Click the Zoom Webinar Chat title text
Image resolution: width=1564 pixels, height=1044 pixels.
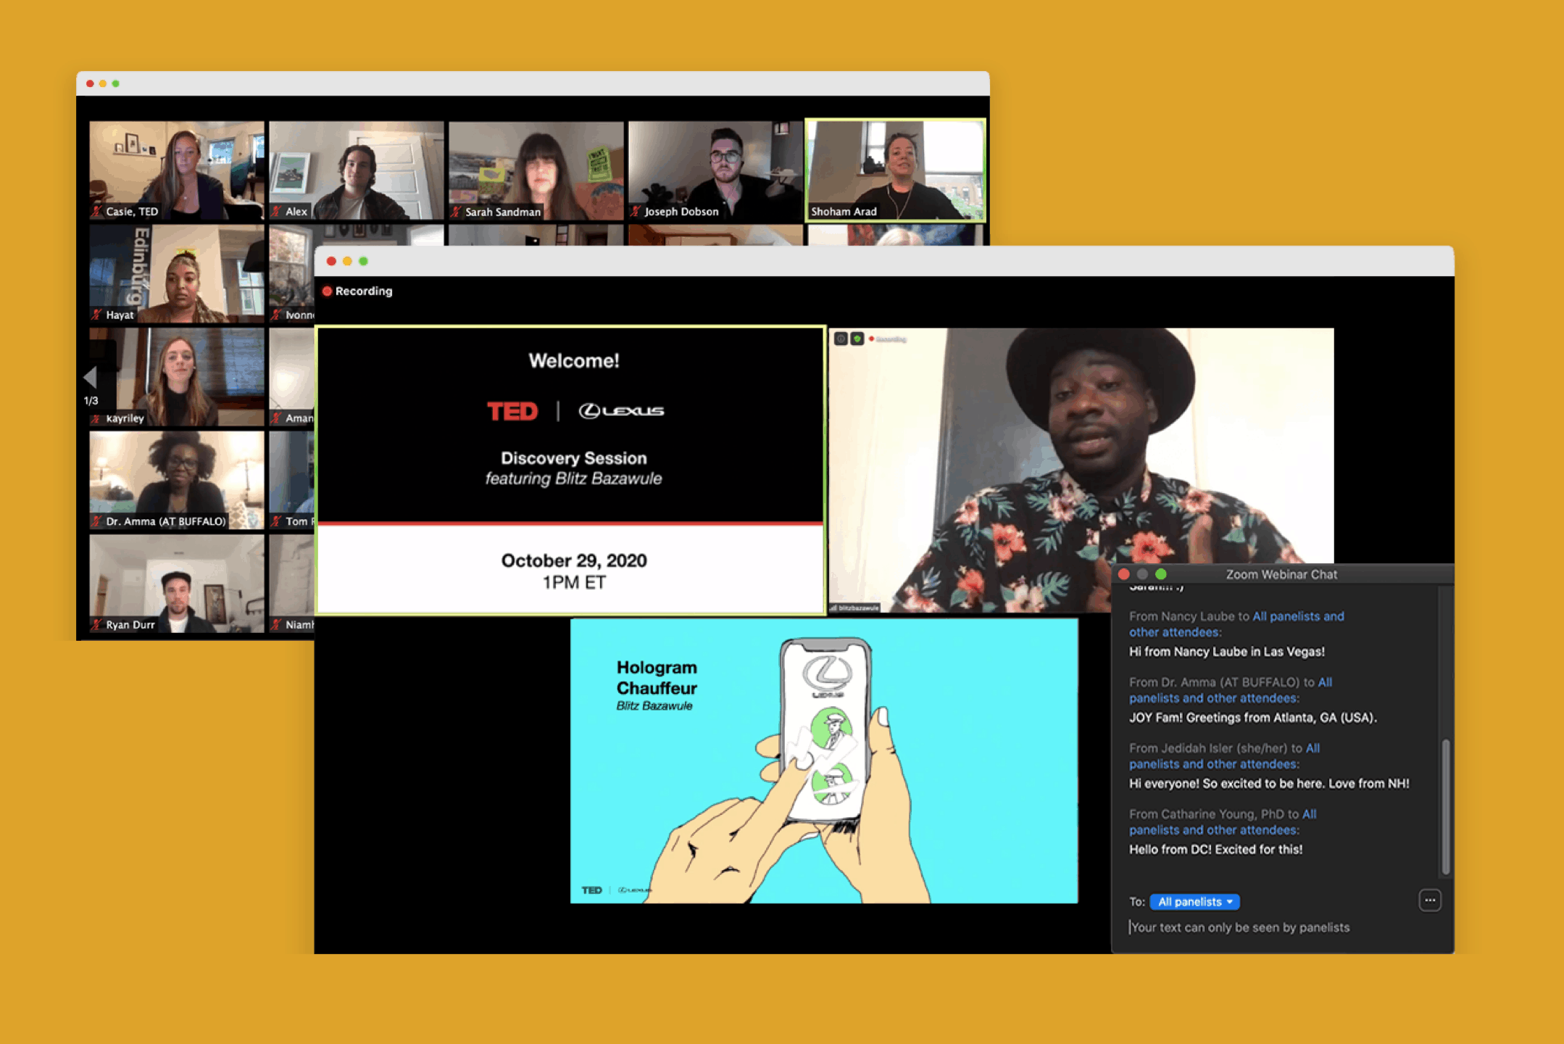[x=1281, y=574]
